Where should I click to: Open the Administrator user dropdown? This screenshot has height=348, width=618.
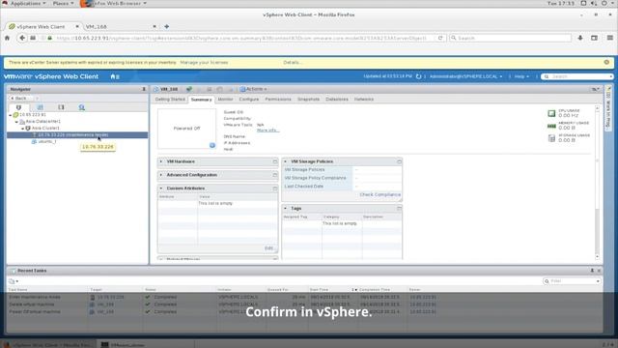(x=465, y=76)
